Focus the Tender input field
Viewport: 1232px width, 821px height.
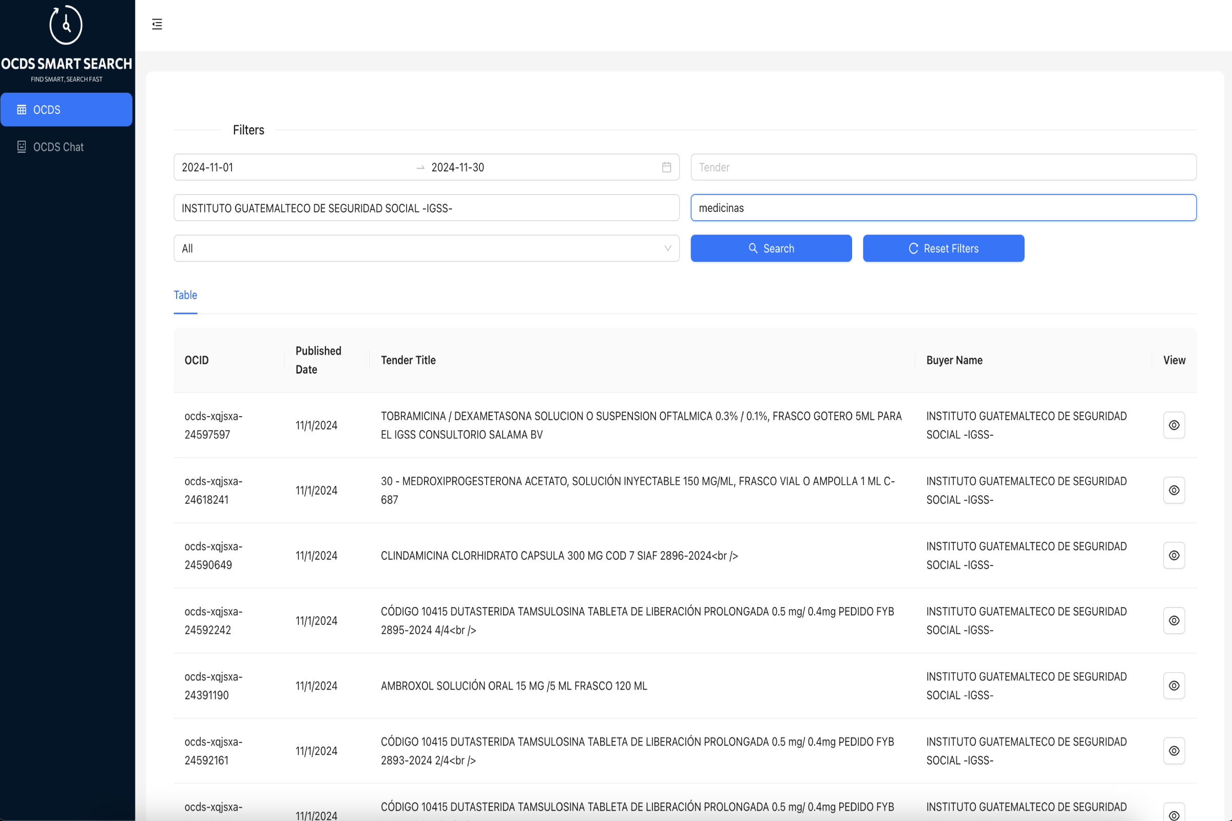[943, 167]
